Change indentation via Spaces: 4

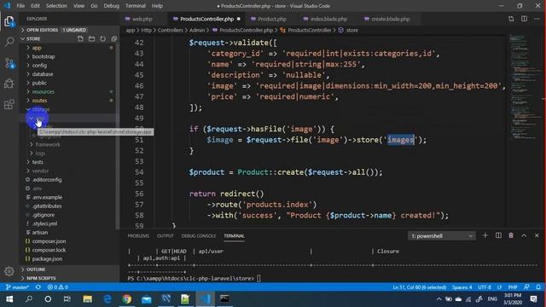[462, 287]
